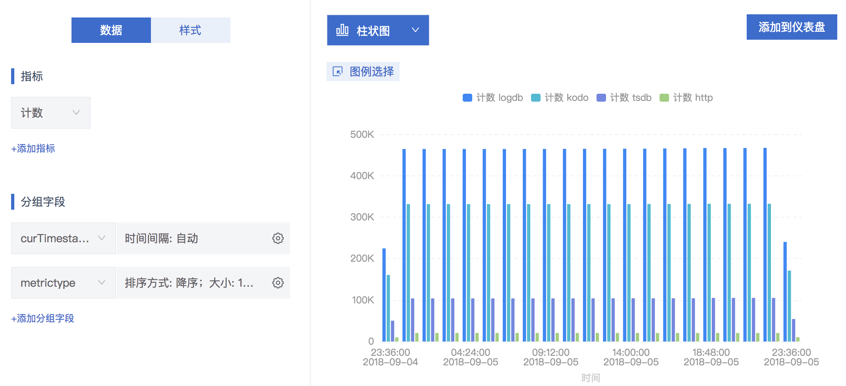
Task: Click the 计数 http legend label
Action: coord(693,98)
